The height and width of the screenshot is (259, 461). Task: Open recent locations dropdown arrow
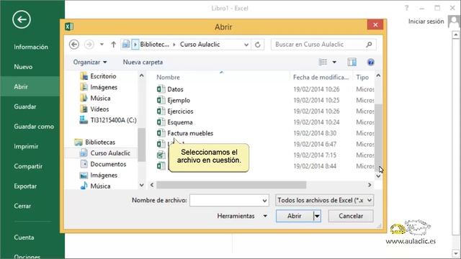102,45
